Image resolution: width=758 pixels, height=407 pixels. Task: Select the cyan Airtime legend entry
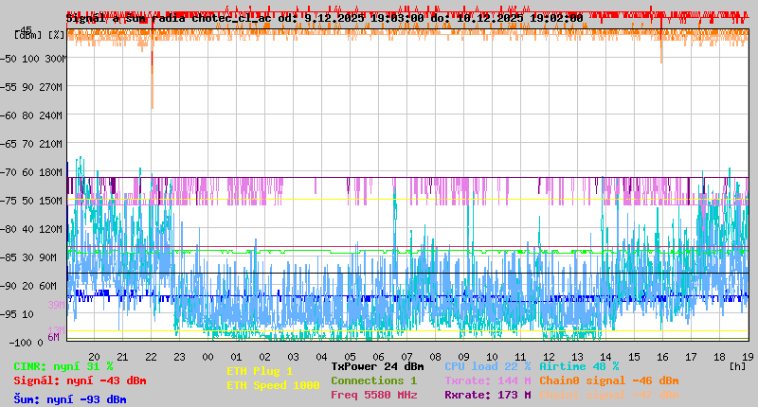[579, 365]
